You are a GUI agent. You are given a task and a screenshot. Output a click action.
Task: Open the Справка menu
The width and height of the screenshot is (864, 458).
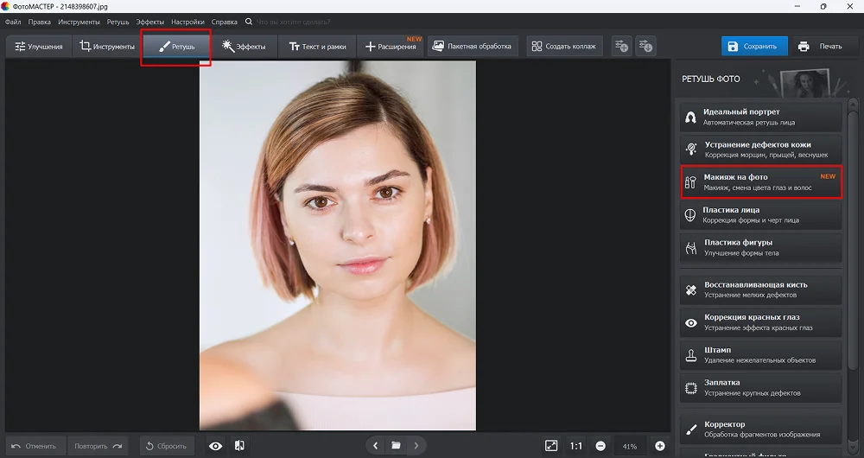225,22
